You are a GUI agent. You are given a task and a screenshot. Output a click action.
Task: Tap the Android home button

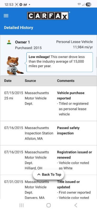[x=48, y=205]
